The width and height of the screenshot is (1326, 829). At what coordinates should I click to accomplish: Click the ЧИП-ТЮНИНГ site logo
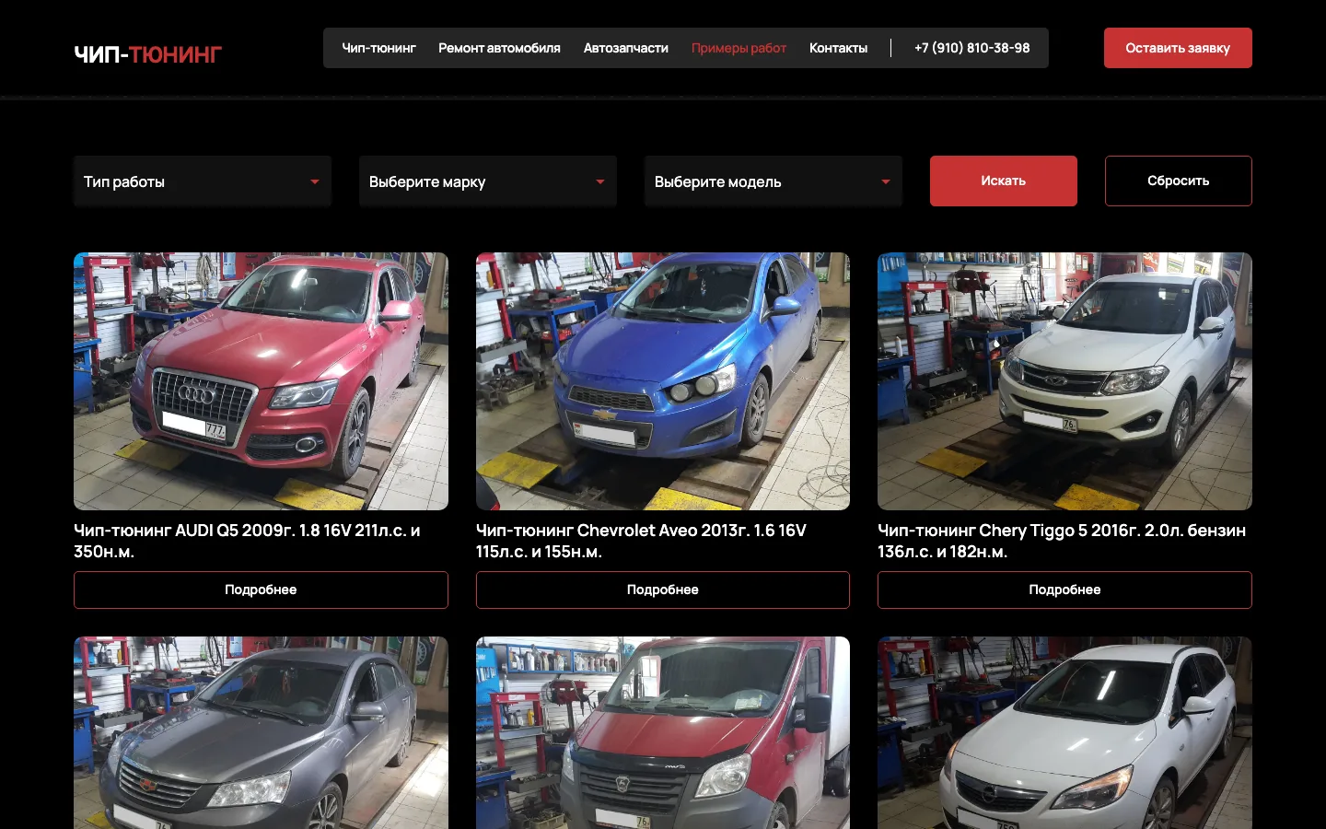(x=148, y=54)
